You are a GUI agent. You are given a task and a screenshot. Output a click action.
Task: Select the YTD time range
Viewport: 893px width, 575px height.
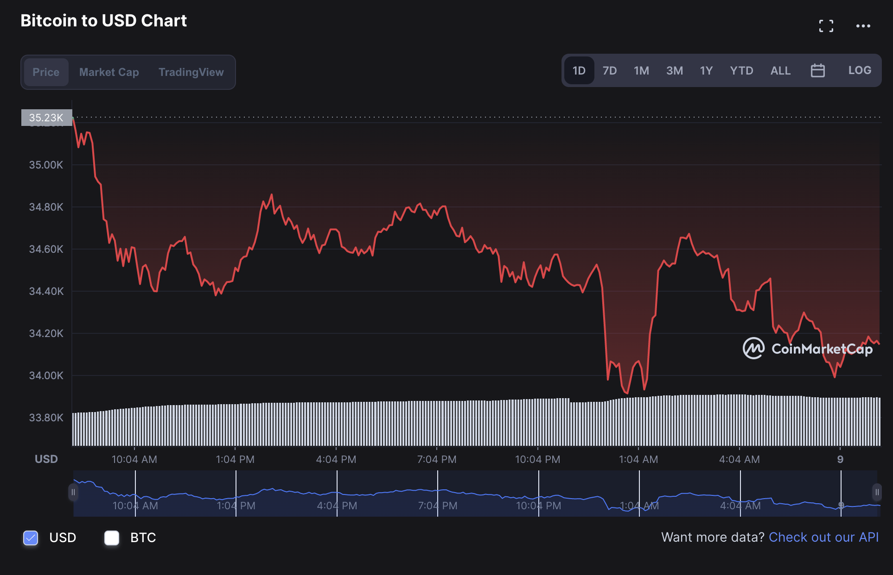click(x=741, y=70)
